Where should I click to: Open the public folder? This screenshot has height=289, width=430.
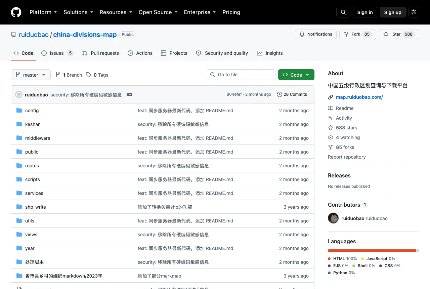coord(32,152)
